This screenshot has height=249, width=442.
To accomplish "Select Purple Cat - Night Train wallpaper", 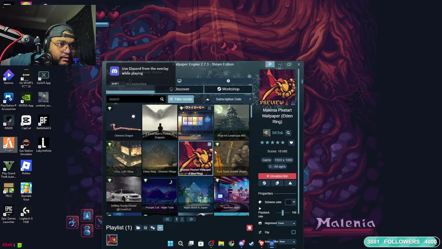I will pos(160,194).
